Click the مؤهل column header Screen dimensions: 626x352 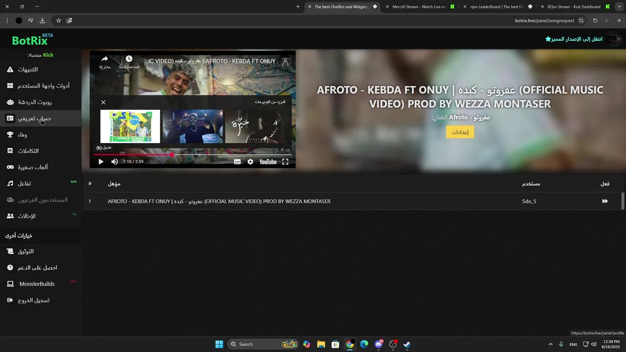click(x=114, y=184)
